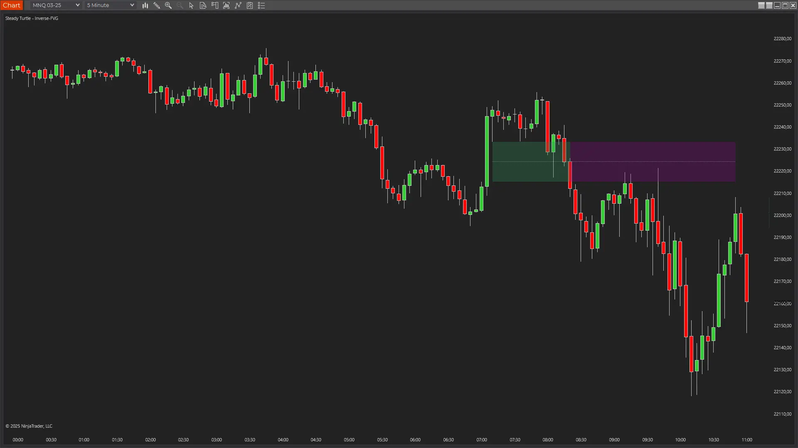Viewport: 798px width, 448px height.
Task: Click the second grey link button in title bar
Action: coord(769,5)
